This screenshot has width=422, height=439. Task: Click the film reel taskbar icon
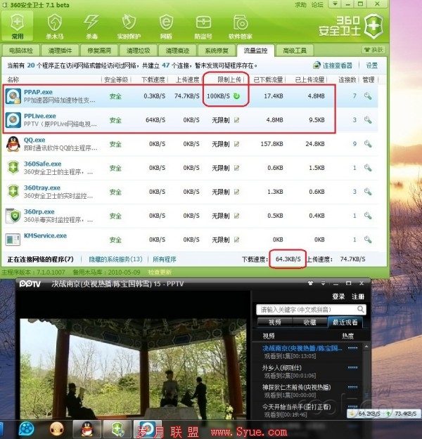(x=27, y=429)
